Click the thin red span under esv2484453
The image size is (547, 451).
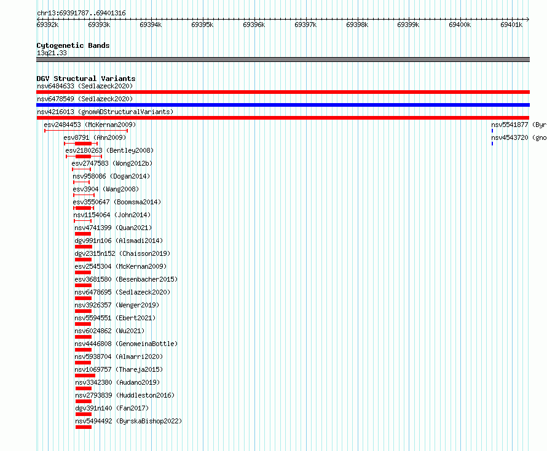[86, 131]
